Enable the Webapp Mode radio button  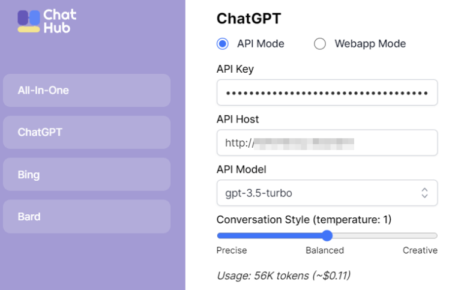[x=320, y=44]
